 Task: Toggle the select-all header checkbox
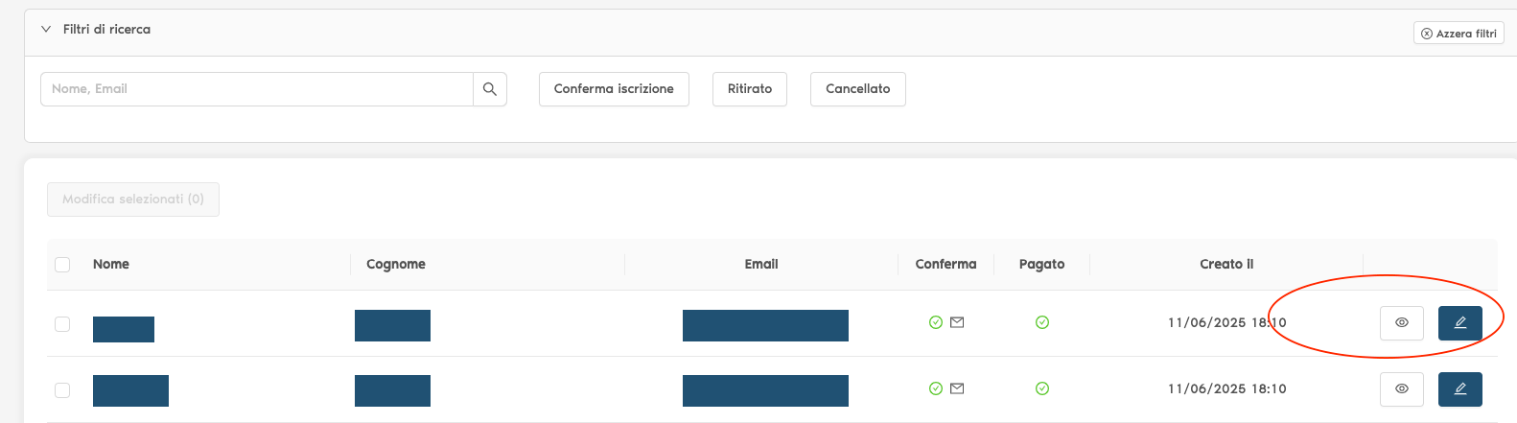[x=62, y=265]
